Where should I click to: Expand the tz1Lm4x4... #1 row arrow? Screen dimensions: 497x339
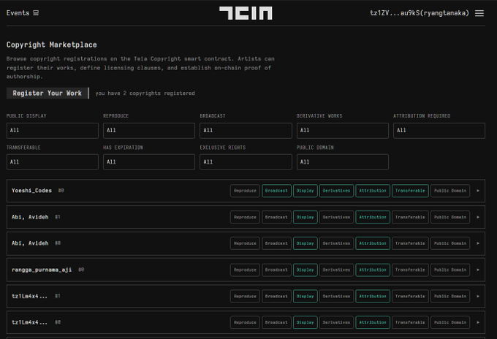(x=478, y=296)
